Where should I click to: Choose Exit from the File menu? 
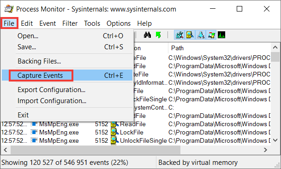point(67,115)
